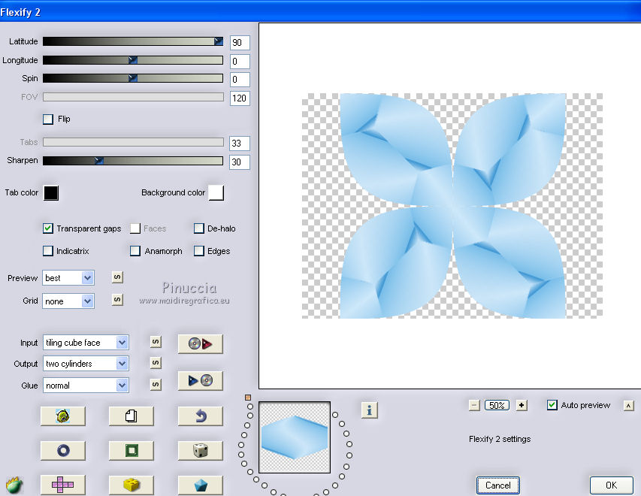
Task: Pick the white Background color swatch
Action: (216, 192)
